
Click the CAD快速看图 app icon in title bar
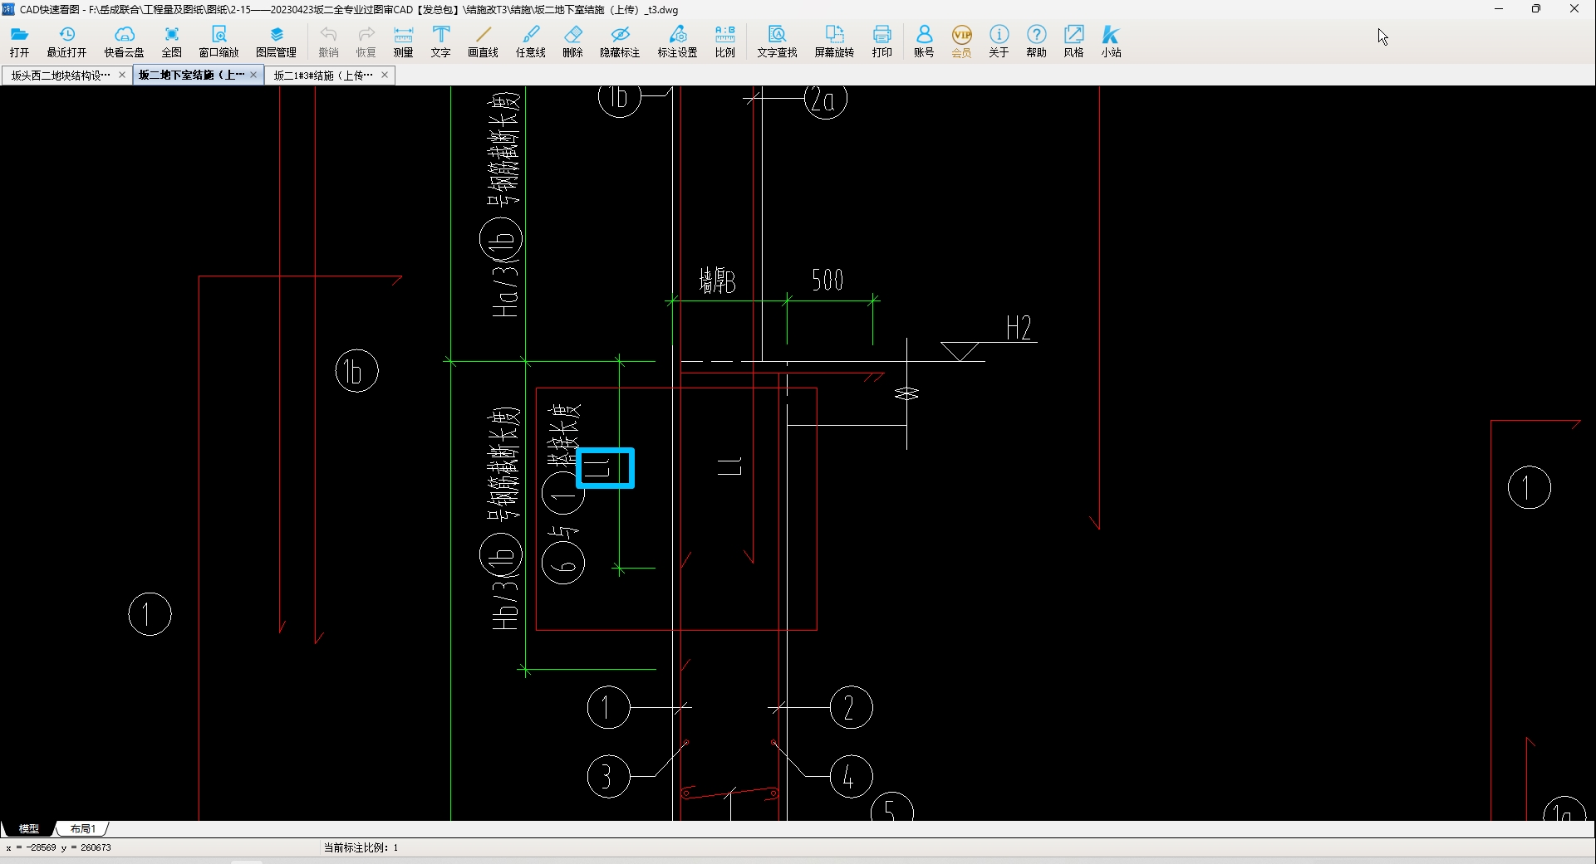[x=8, y=9]
